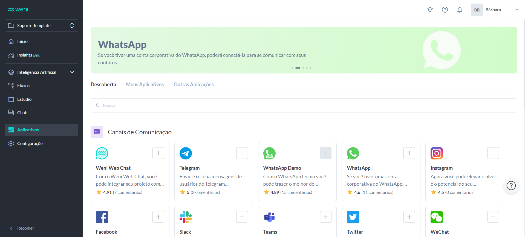Add the WhatsApp Demo app
This screenshot has width=525, height=237.
point(326,153)
